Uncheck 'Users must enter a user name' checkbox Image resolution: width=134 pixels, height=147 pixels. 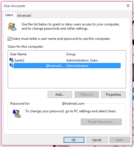(9, 39)
